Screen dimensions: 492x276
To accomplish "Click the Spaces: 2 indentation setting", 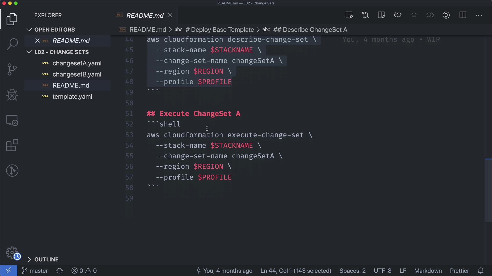I will point(352,271).
